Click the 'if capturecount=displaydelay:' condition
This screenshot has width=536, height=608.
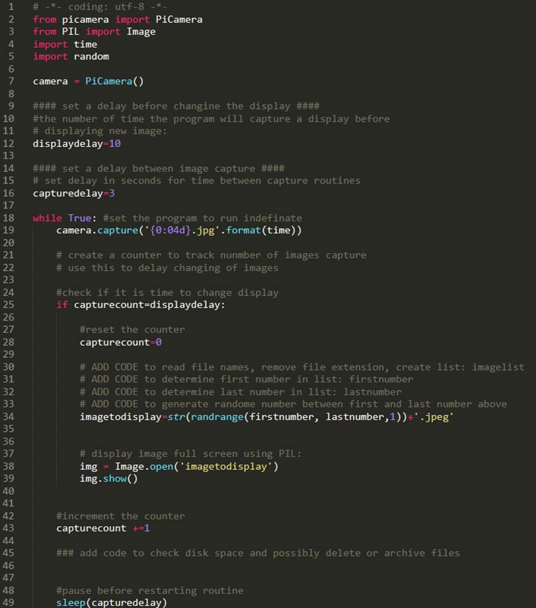coord(140,305)
